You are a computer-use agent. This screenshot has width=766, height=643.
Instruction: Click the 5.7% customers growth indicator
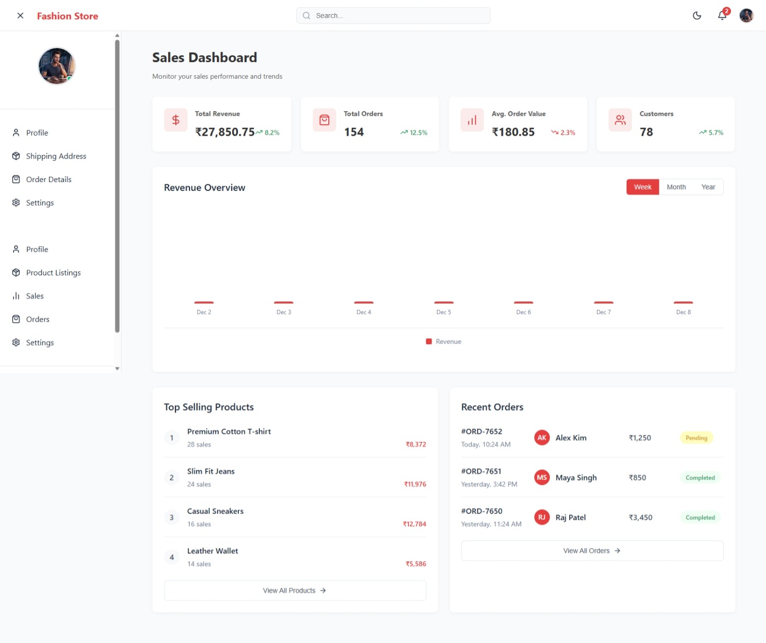pos(711,133)
